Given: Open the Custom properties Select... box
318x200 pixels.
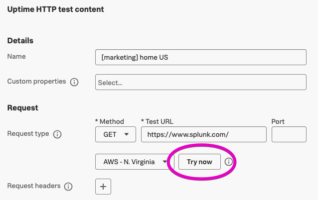Looking at the screenshot, I should [x=200, y=83].
